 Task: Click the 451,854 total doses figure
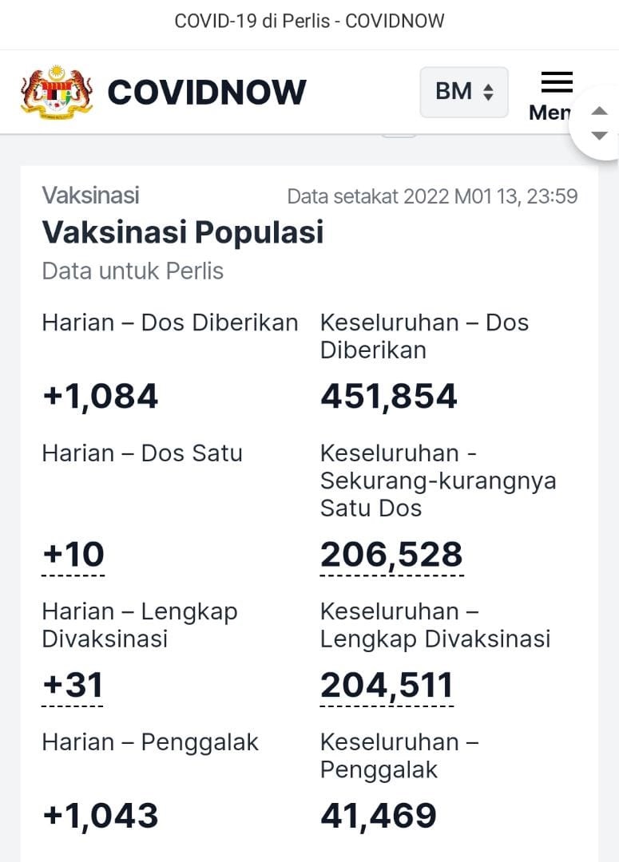coord(389,397)
